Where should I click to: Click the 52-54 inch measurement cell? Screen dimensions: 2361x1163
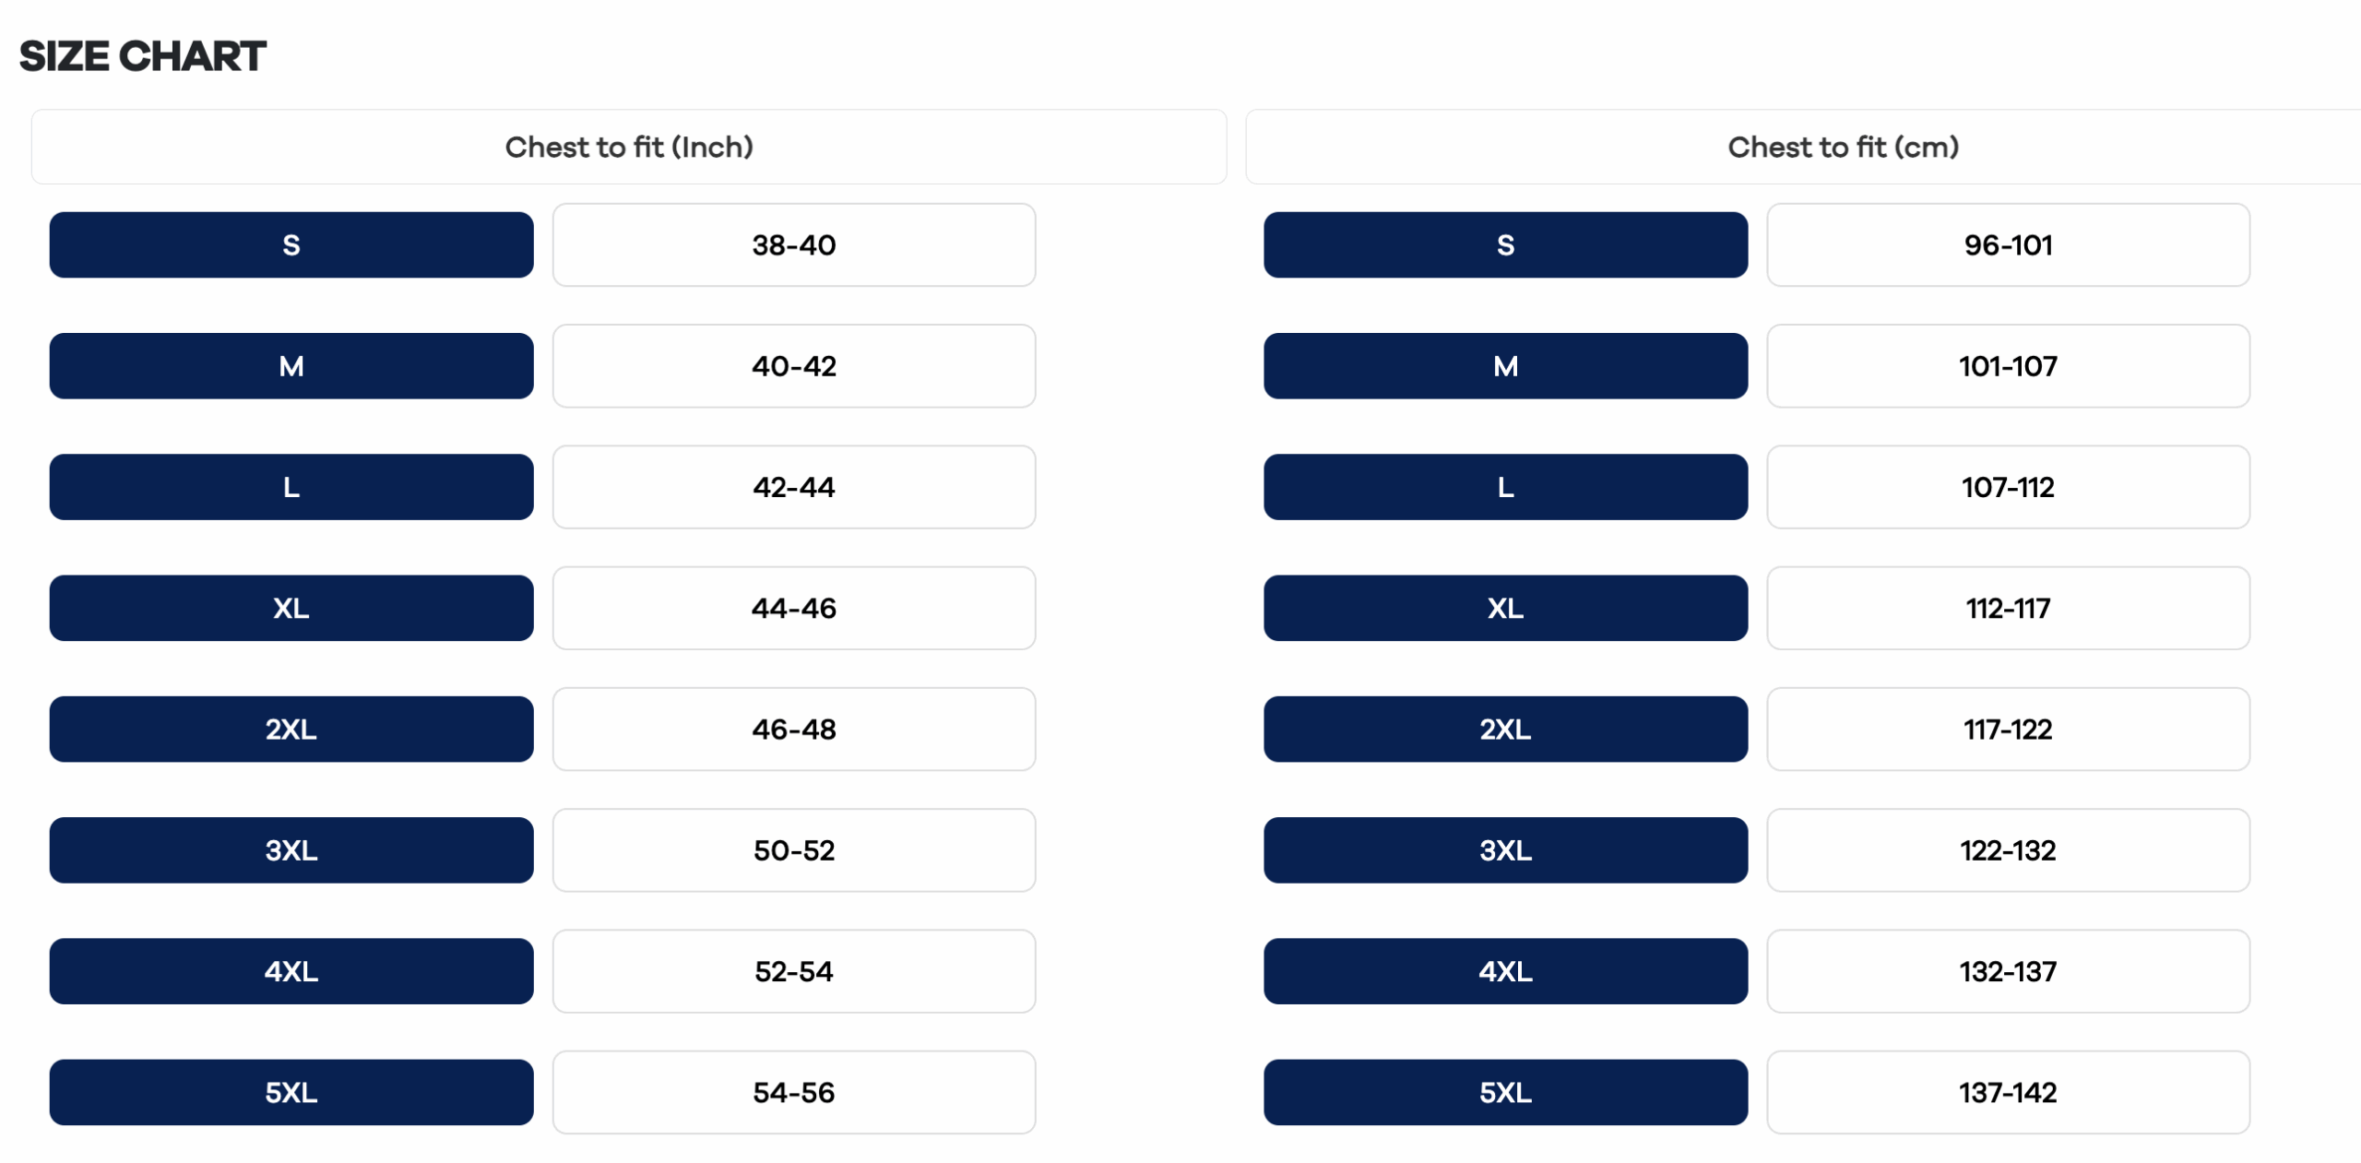[794, 971]
